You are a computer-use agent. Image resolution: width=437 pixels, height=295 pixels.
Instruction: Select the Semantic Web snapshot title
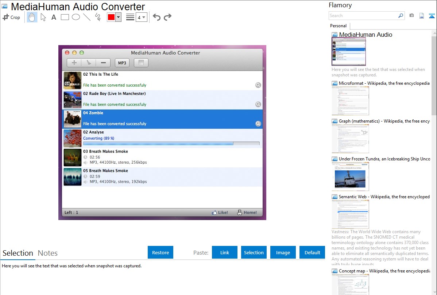click(x=384, y=197)
